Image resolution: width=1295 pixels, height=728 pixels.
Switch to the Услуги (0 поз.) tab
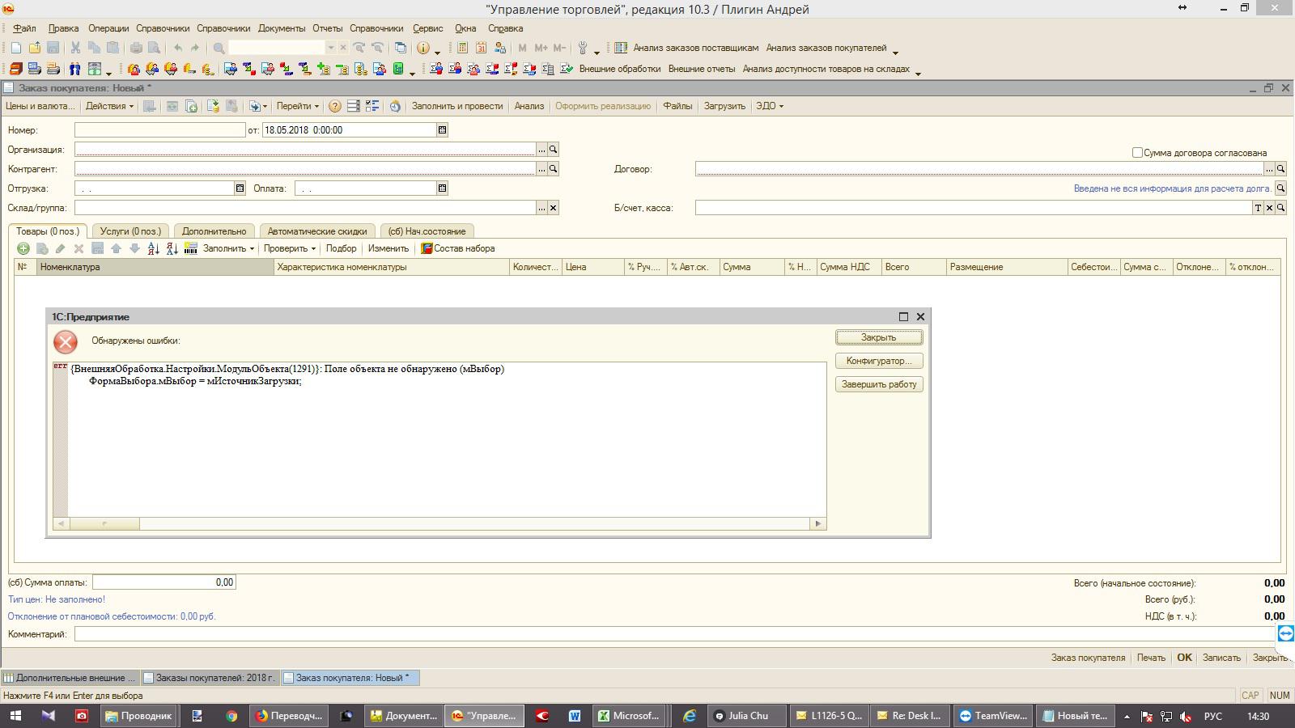pos(130,231)
